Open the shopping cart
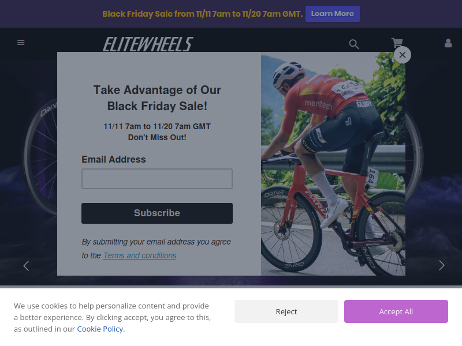Screen dimensions: 462x346 (397, 43)
